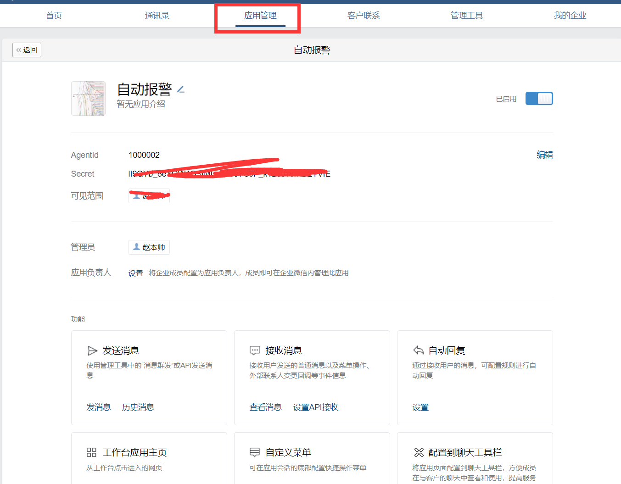Click the AgentId value 1000002
Viewport: 621px width, 484px height.
(144, 155)
